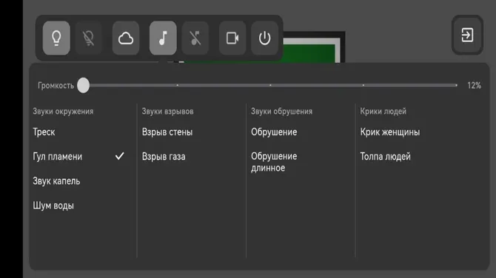Select the music note sound icon

(x=163, y=38)
